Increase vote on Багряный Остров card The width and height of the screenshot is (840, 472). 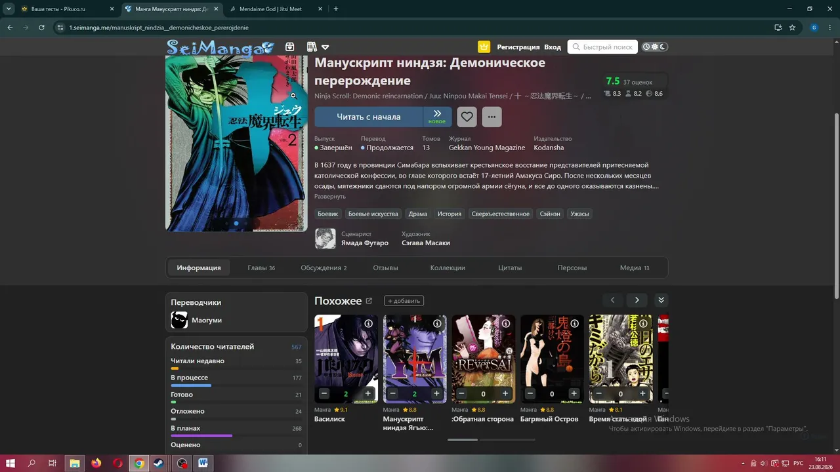(x=574, y=393)
